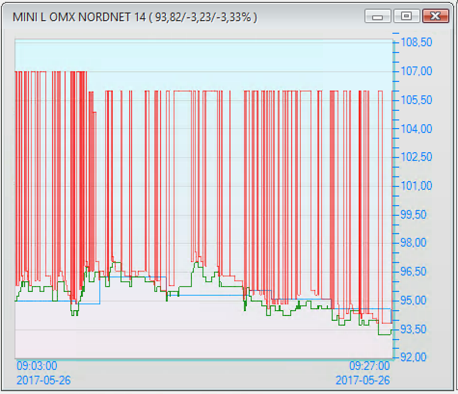Image resolution: width=458 pixels, height=394 pixels.
Task: Click the start date under 09:03:00
Action: (x=43, y=380)
